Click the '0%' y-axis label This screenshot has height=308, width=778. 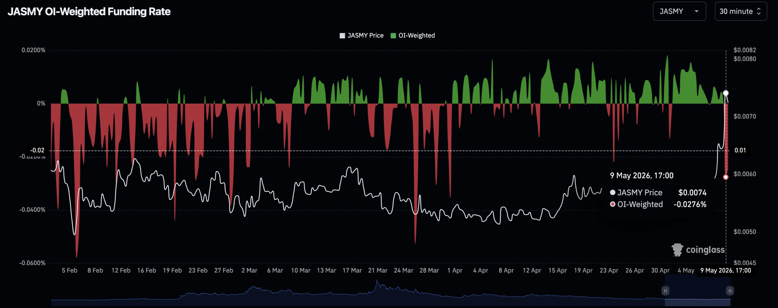point(41,104)
